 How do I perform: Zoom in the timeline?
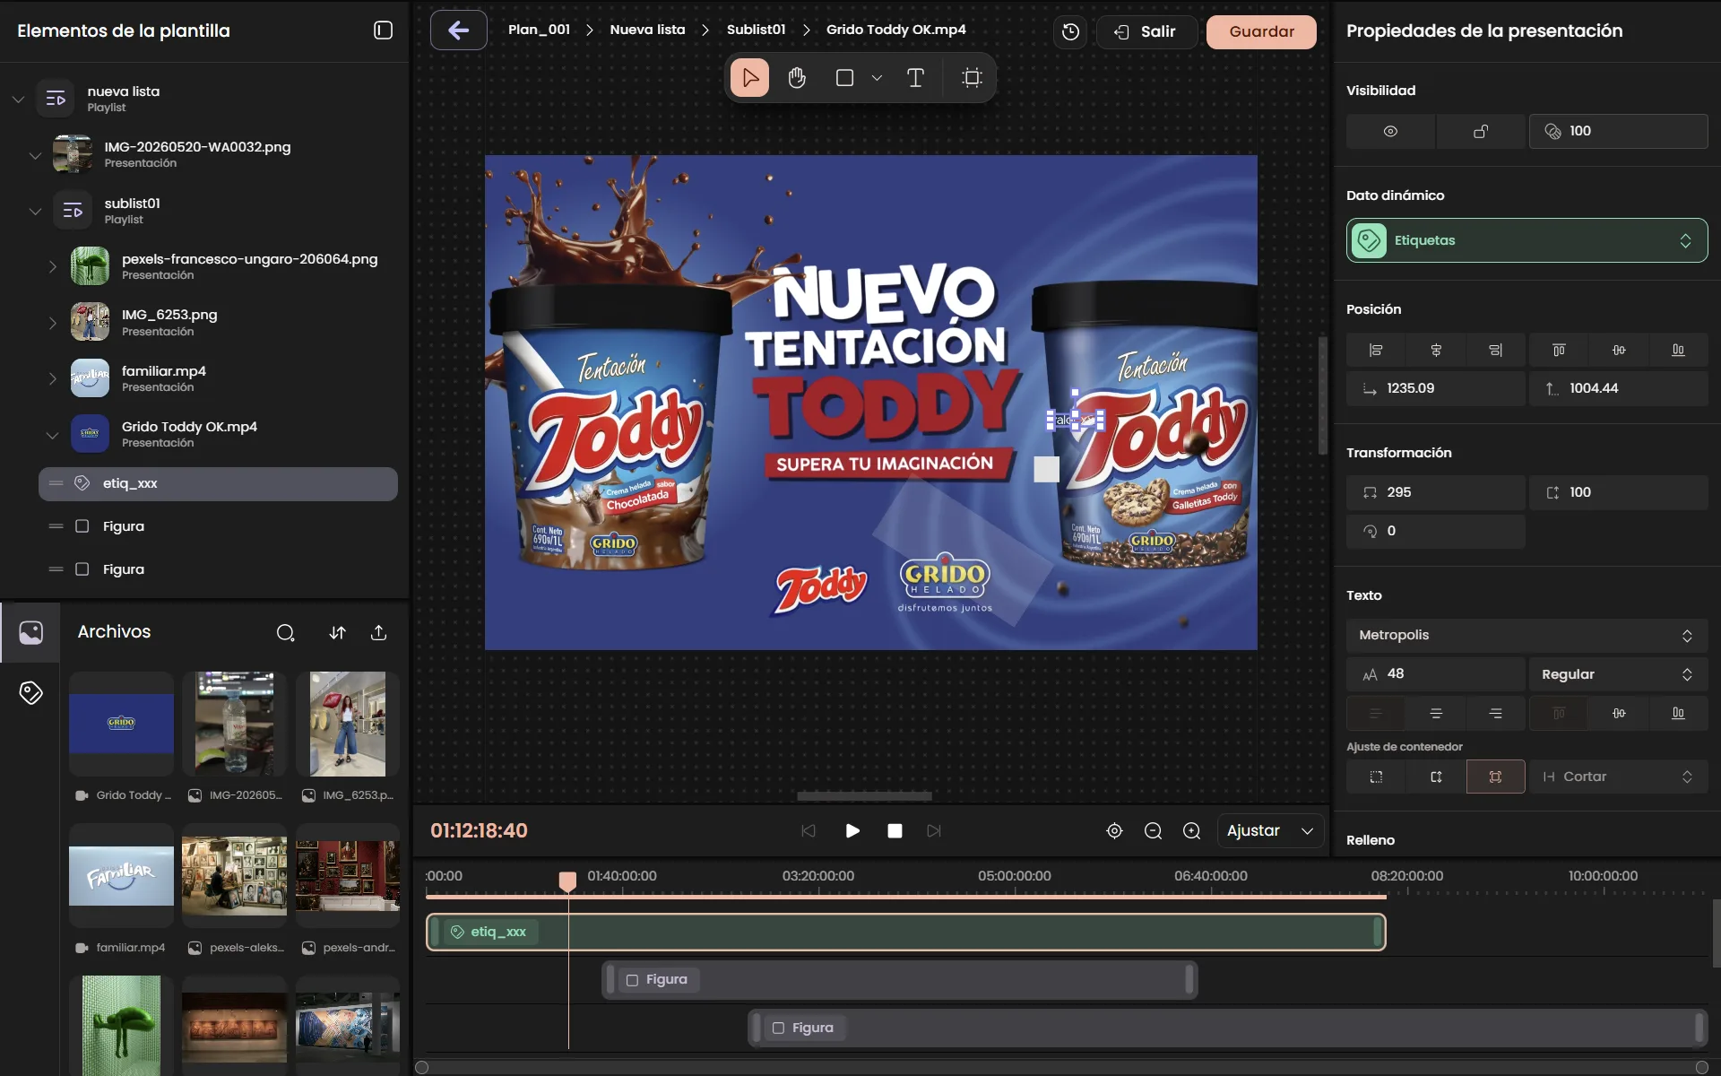click(1192, 831)
